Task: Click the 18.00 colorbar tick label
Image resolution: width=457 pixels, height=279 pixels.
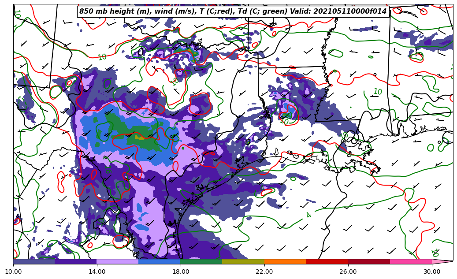Action: 181,272
